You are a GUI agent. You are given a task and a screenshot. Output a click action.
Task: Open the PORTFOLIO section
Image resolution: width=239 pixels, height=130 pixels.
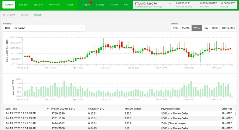tap(55, 5)
